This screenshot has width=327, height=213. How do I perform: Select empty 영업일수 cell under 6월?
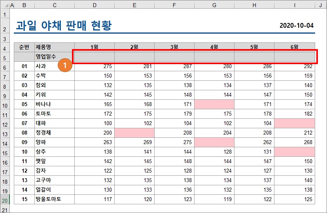point(295,57)
